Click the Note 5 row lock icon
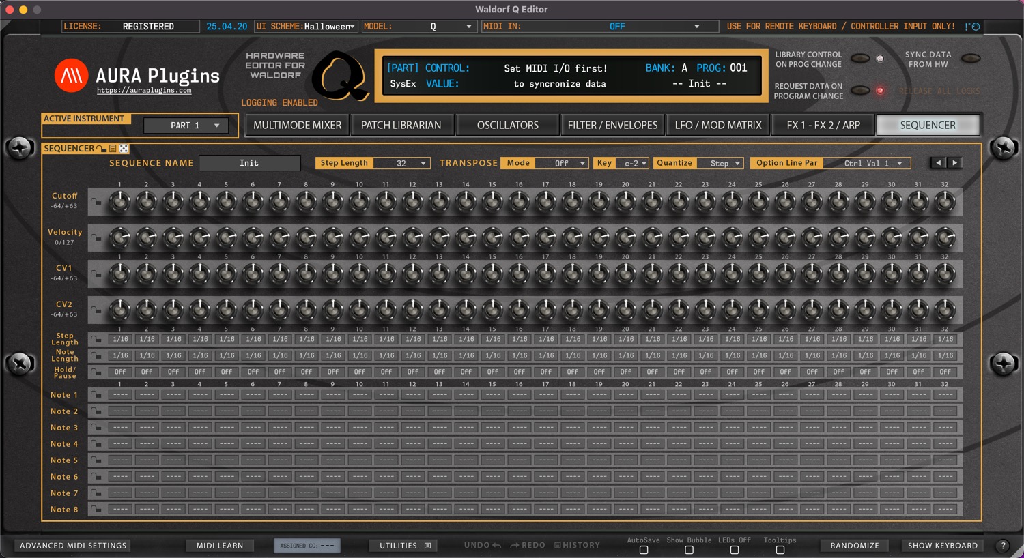Screen dimensions: 1024x558 point(97,460)
